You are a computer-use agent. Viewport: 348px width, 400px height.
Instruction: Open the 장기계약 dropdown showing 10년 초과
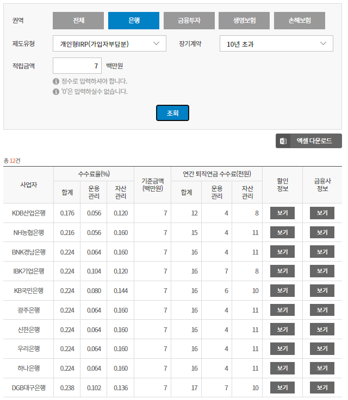pos(276,43)
